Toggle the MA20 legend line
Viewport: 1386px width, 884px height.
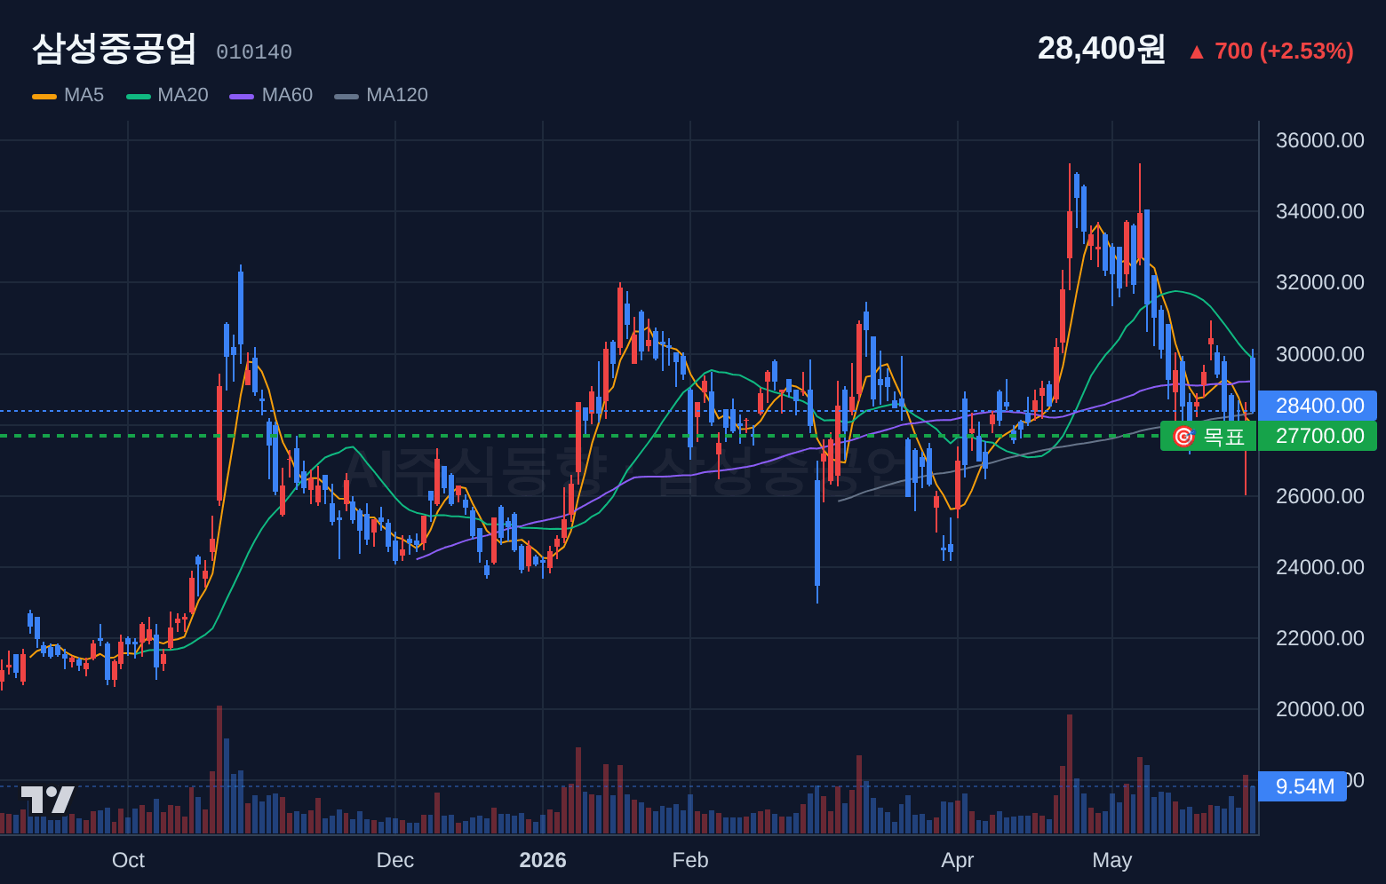pos(167,95)
